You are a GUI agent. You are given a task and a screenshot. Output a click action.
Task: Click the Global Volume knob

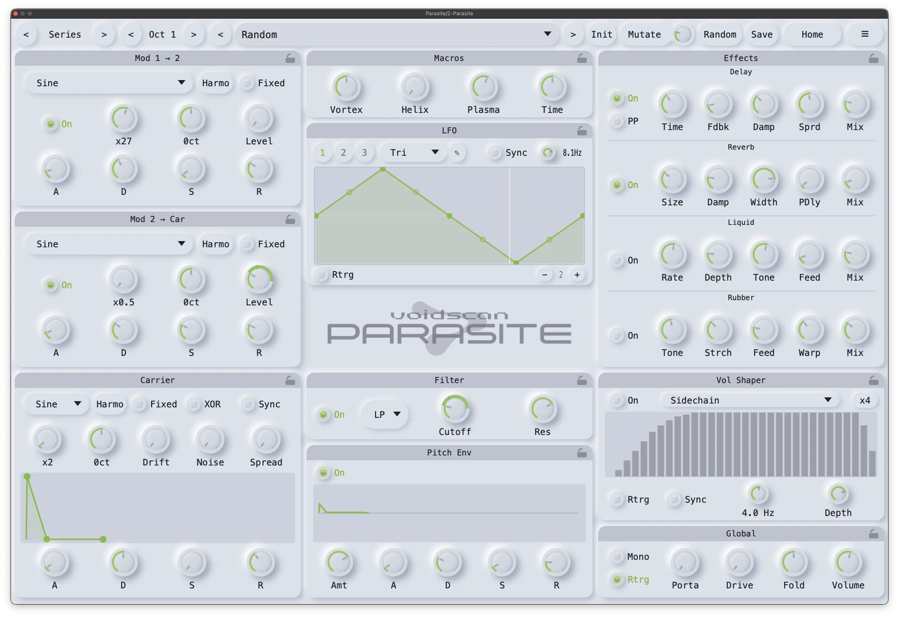[x=848, y=563]
